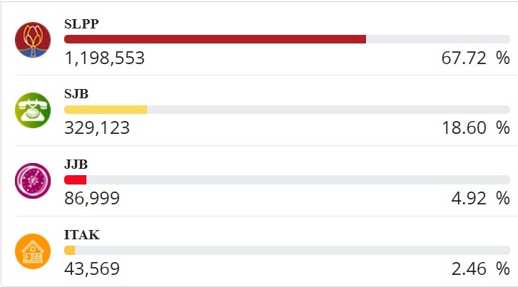Click the ITAK orange house logo
518x287 pixels.
tap(33, 251)
